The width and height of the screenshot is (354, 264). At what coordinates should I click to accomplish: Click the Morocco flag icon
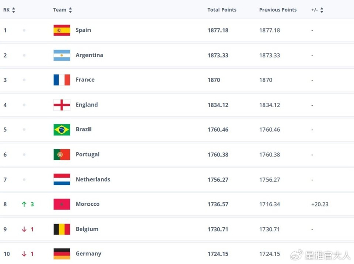62,204
